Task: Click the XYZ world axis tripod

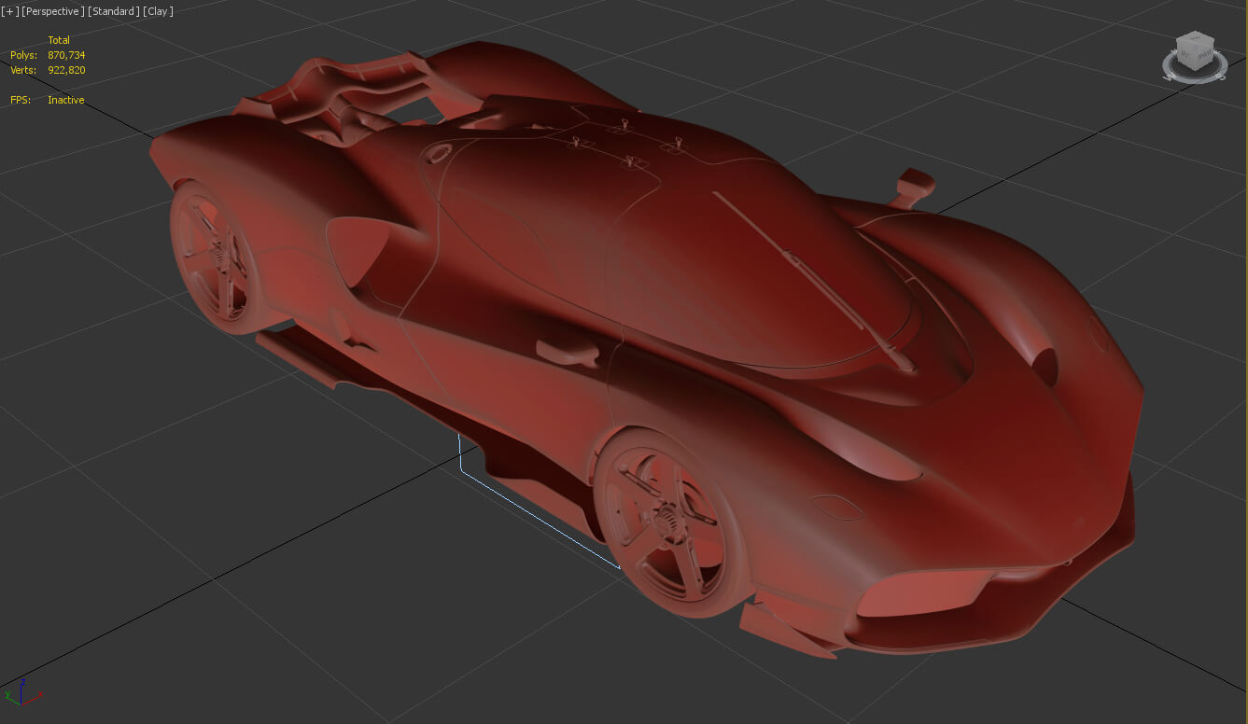Action: pos(19,692)
